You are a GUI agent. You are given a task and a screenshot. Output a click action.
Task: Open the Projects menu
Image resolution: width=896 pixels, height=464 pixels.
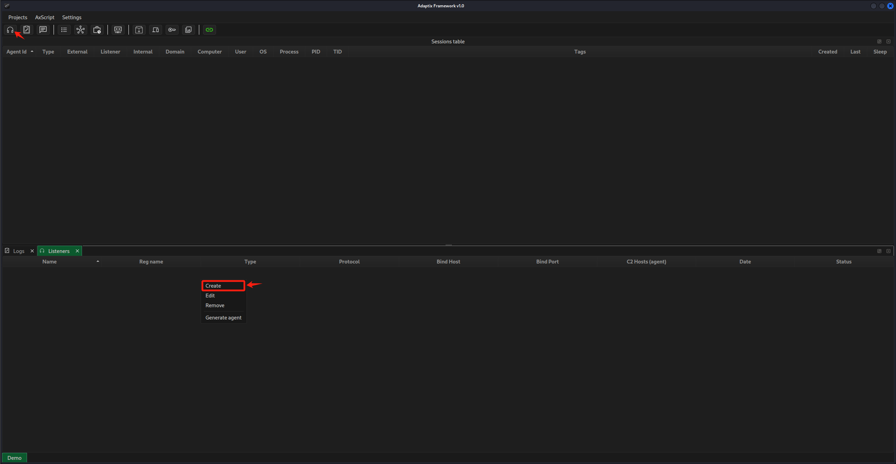click(18, 17)
